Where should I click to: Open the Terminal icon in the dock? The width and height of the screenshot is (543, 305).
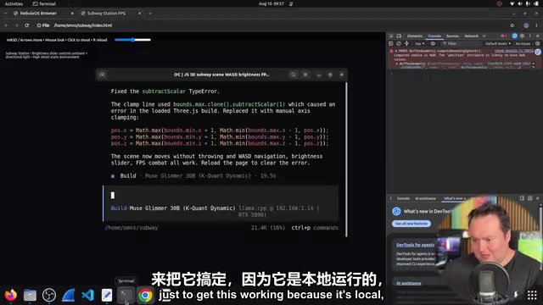[x=126, y=295]
